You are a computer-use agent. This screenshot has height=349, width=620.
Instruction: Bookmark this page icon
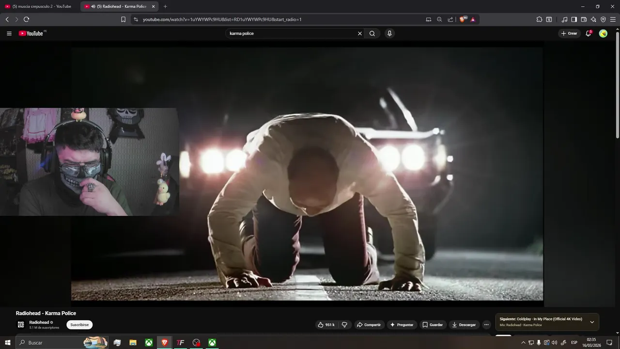pyautogui.click(x=123, y=19)
